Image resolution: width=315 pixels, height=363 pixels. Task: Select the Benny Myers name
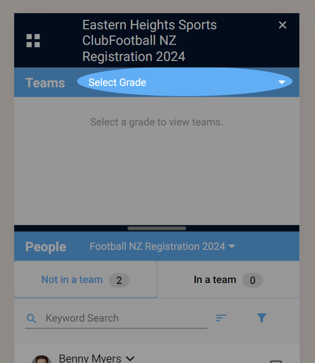[x=90, y=359]
